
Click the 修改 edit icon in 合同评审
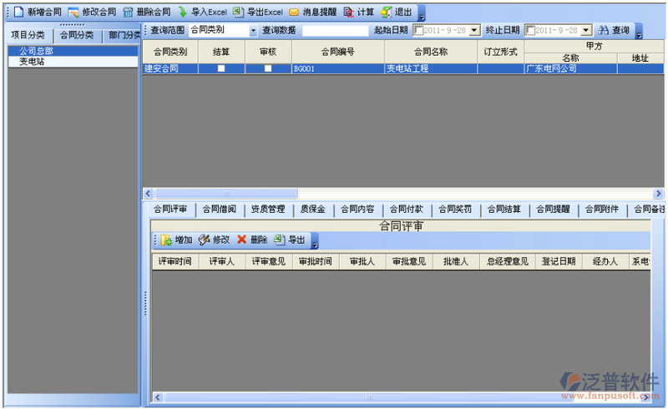(204, 240)
